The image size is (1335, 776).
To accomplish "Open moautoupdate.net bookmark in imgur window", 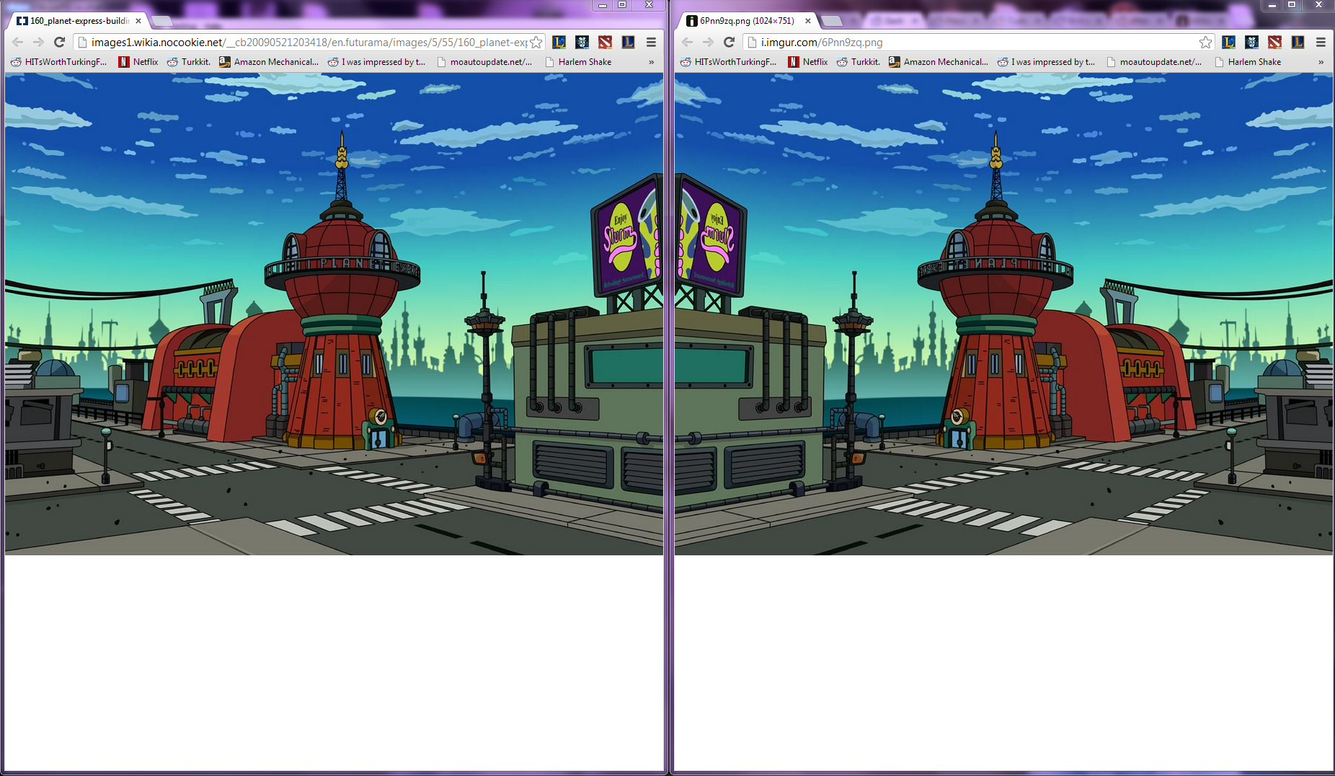I will (x=1154, y=62).
